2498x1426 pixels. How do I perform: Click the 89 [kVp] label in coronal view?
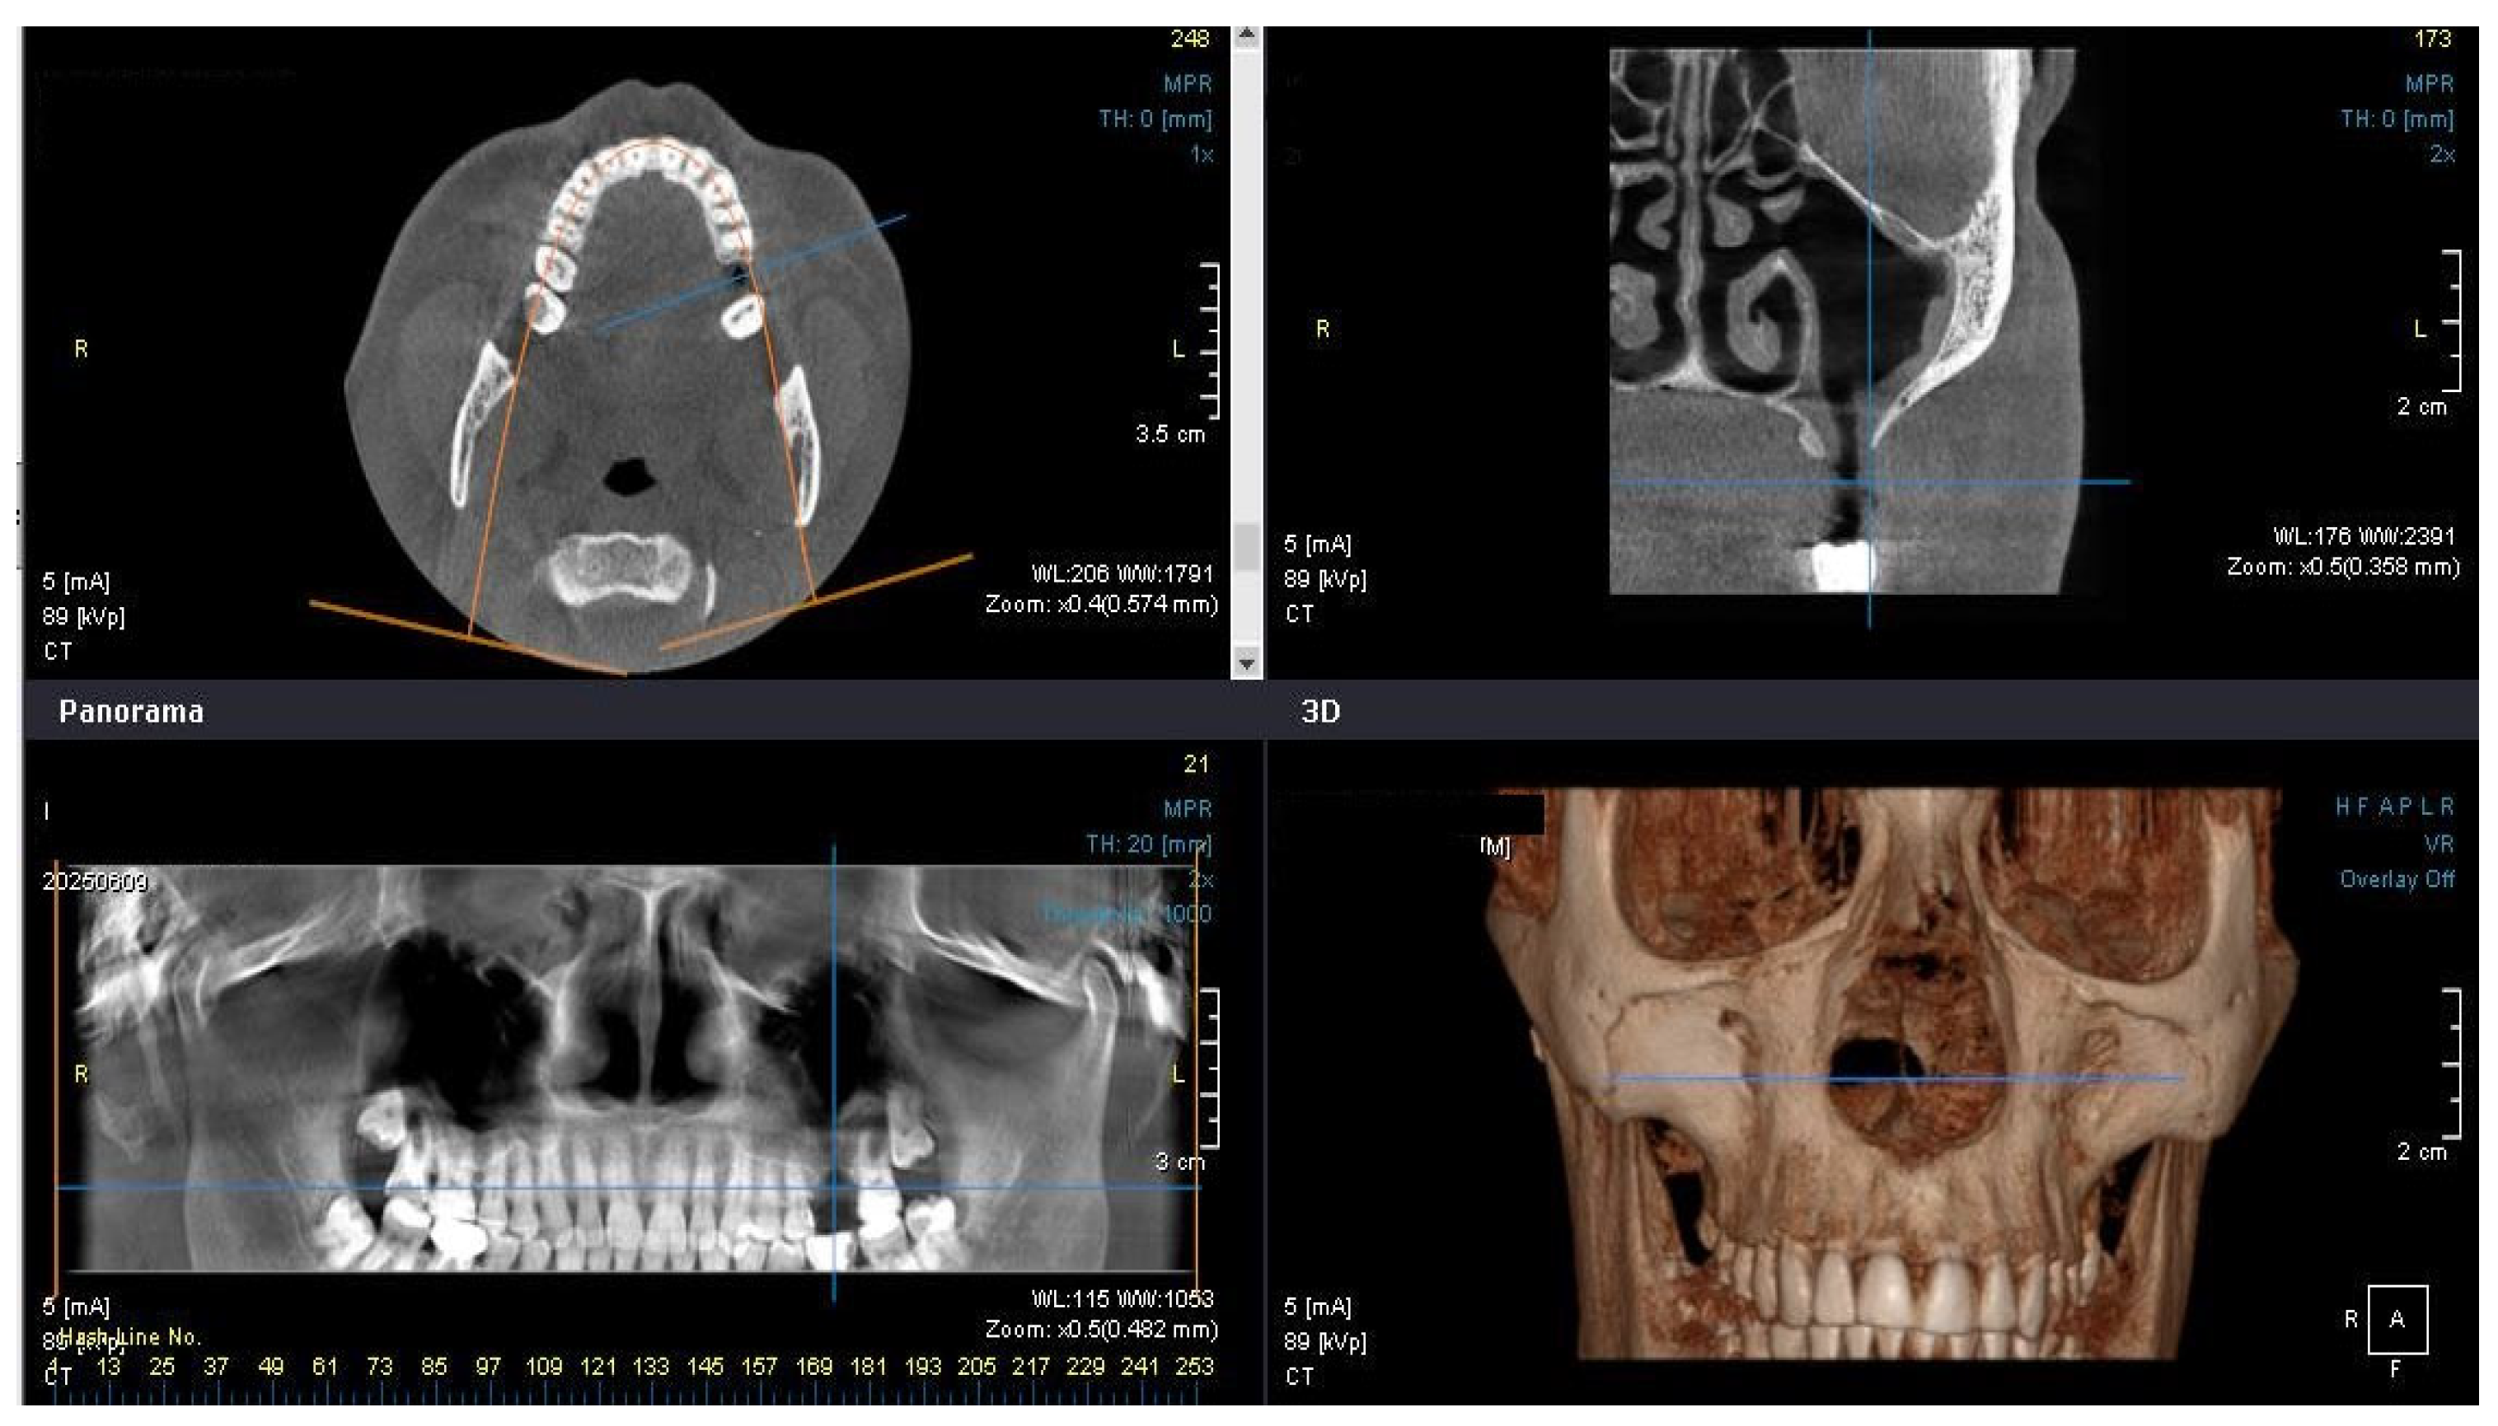point(1325,580)
